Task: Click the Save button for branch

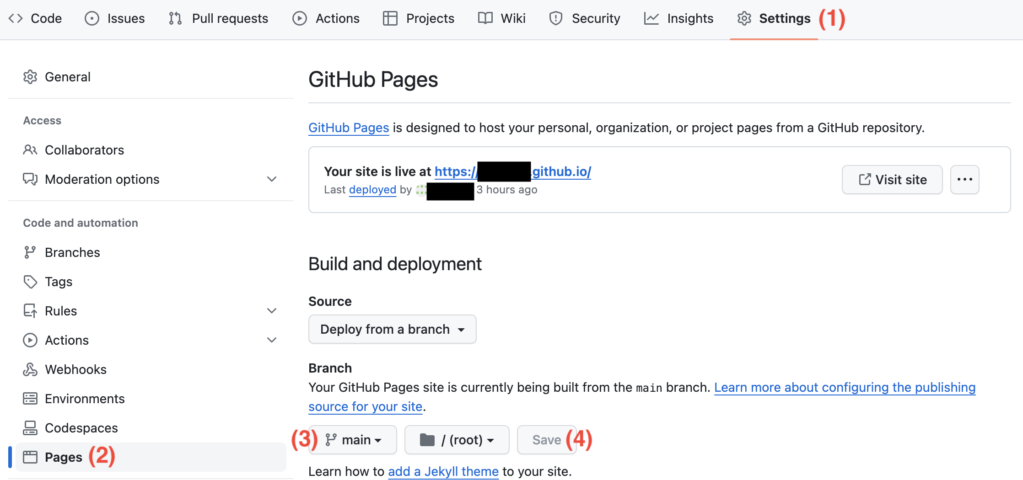Action: click(x=547, y=440)
